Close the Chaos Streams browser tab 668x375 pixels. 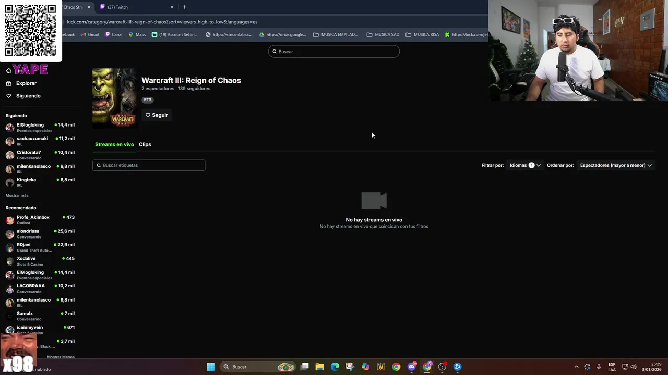coord(89,7)
